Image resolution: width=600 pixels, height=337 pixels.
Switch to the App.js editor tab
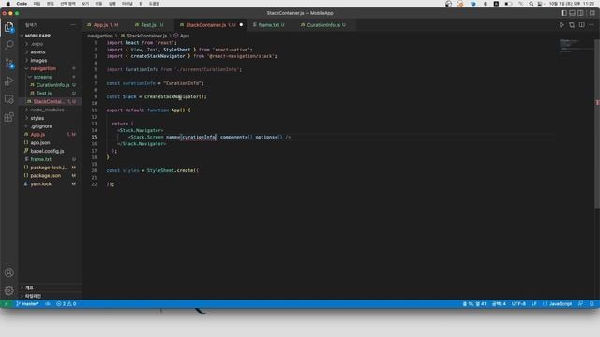(x=102, y=25)
